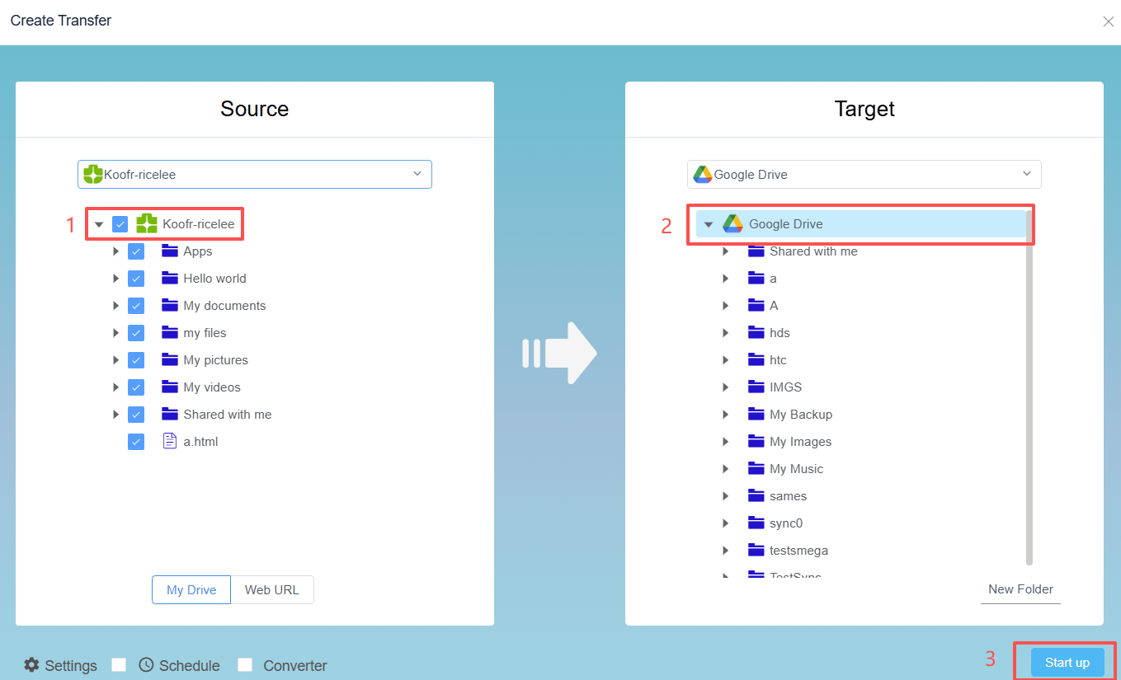Viewport: 1121px width, 680px height.
Task: Uncheck the Hello world checkbox
Action: click(136, 278)
